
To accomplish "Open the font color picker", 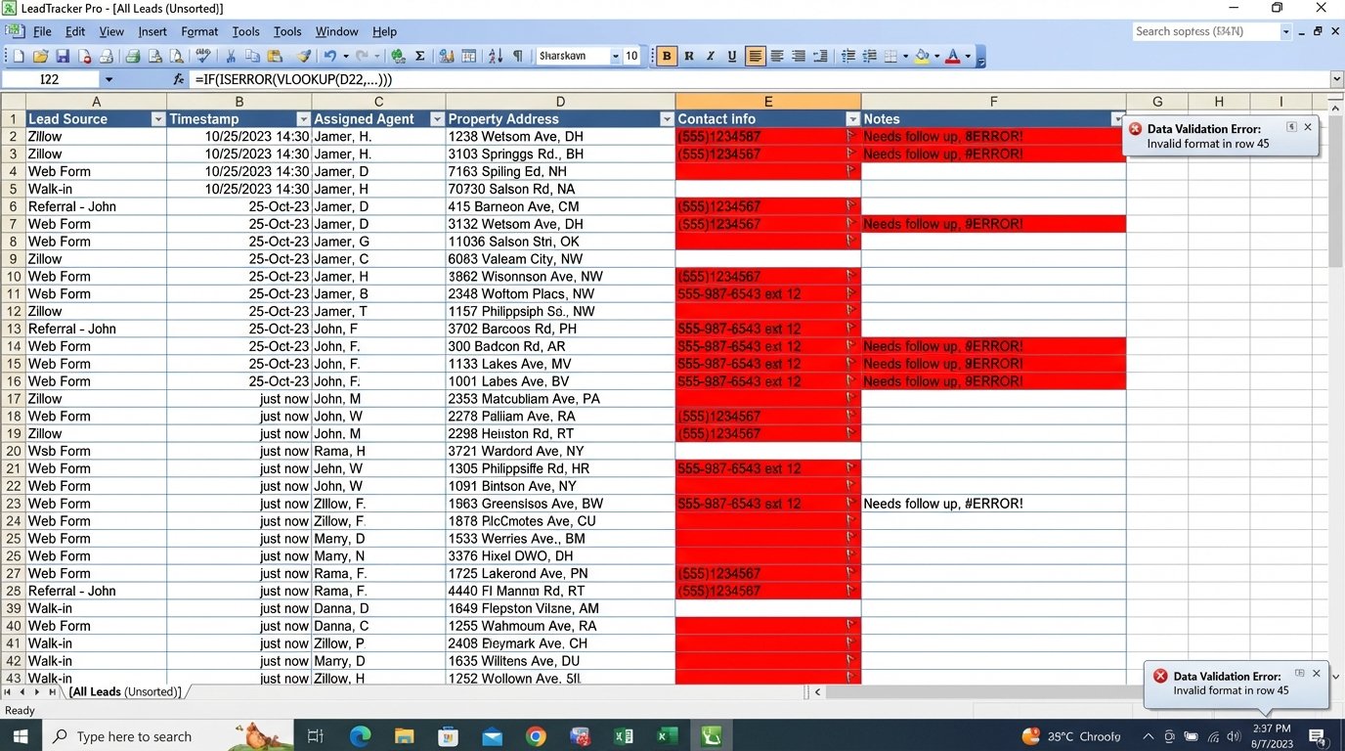I will click(x=953, y=56).
